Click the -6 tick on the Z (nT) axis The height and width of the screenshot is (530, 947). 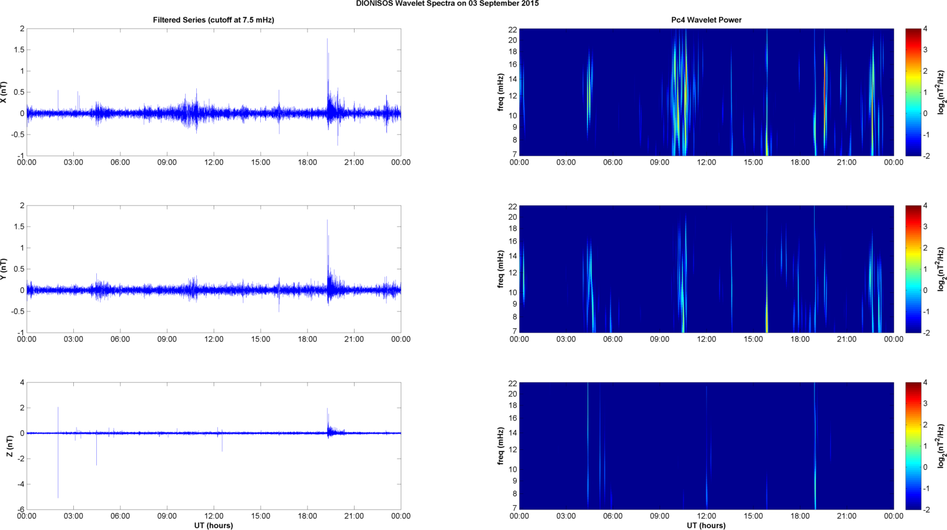click(21, 510)
